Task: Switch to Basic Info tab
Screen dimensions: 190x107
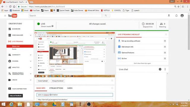Action: 41,88
